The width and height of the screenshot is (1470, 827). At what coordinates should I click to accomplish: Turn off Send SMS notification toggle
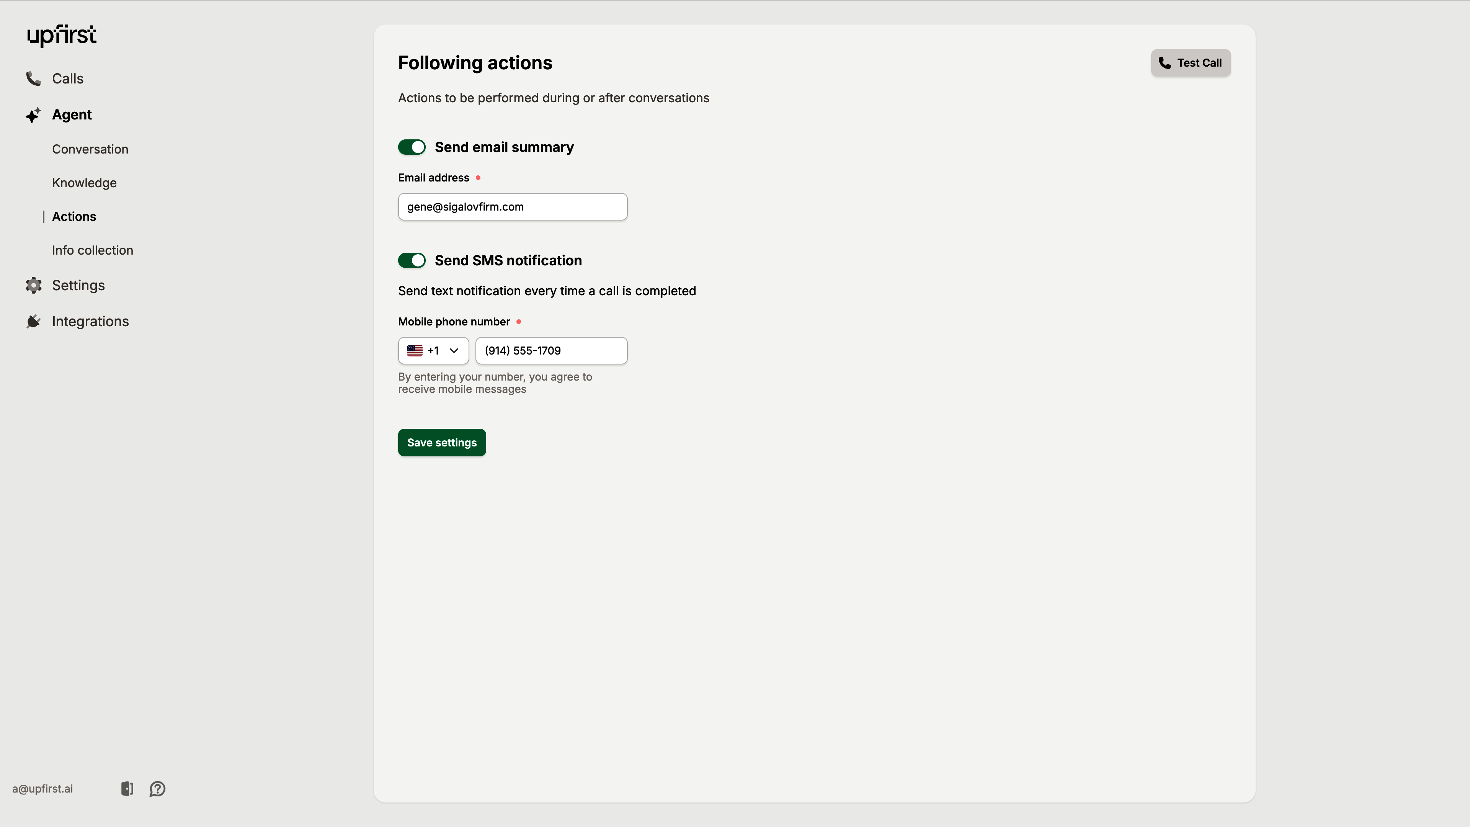coord(412,260)
